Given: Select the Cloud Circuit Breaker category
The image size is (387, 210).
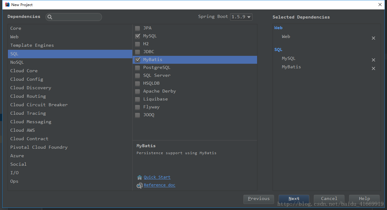Looking at the screenshot, I should click(70, 105).
